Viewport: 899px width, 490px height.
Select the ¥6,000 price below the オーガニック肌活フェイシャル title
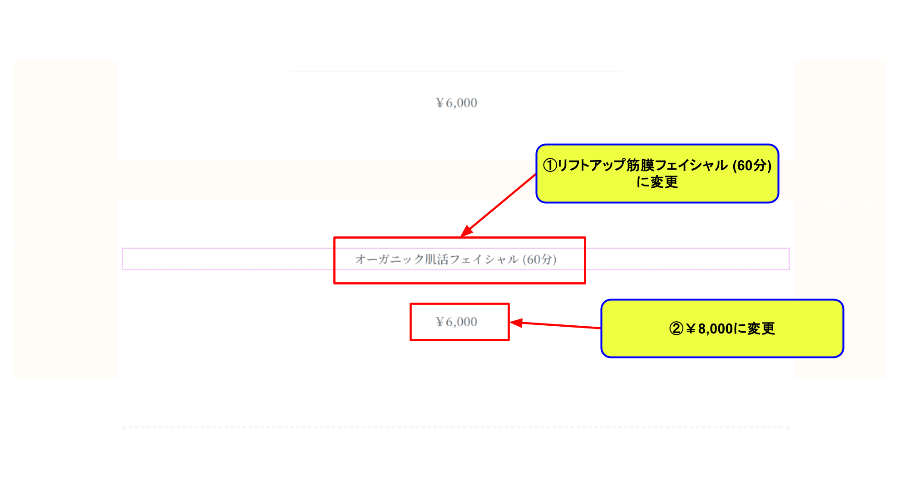tap(457, 322)
